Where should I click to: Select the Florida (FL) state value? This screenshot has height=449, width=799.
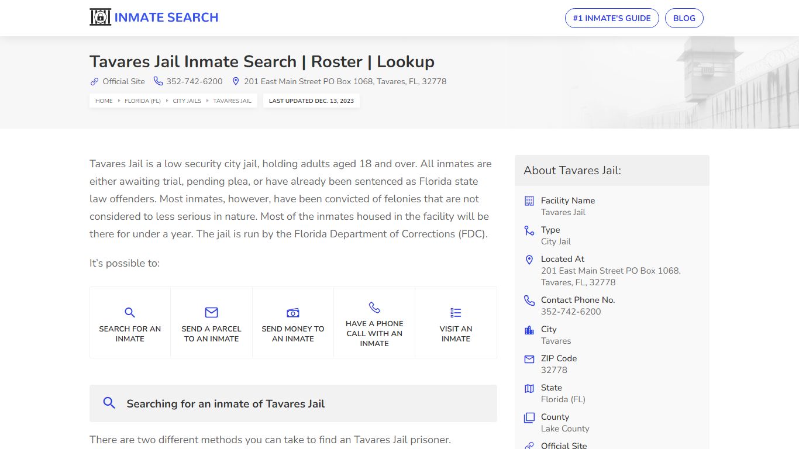coord(563,399)
